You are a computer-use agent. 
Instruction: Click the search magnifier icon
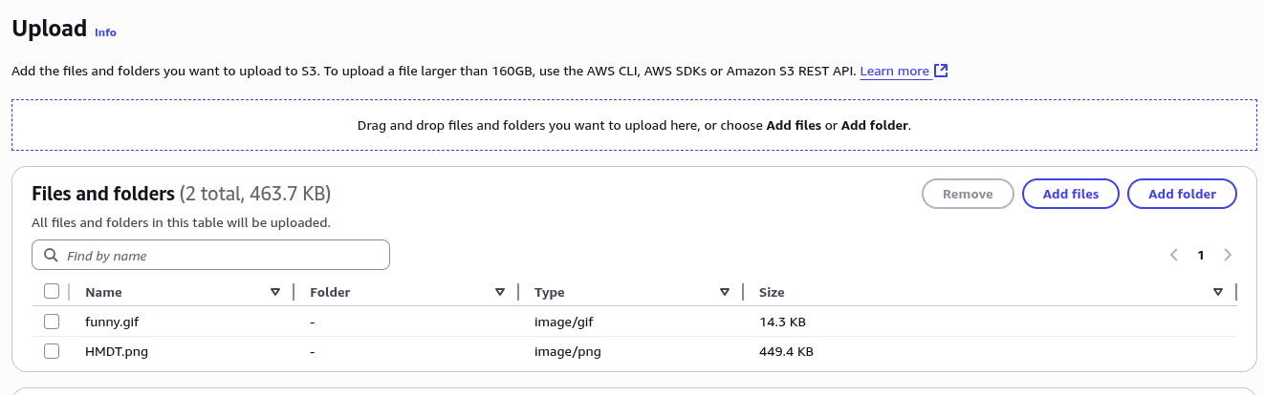pyautogui.click(x=50, y=256)
